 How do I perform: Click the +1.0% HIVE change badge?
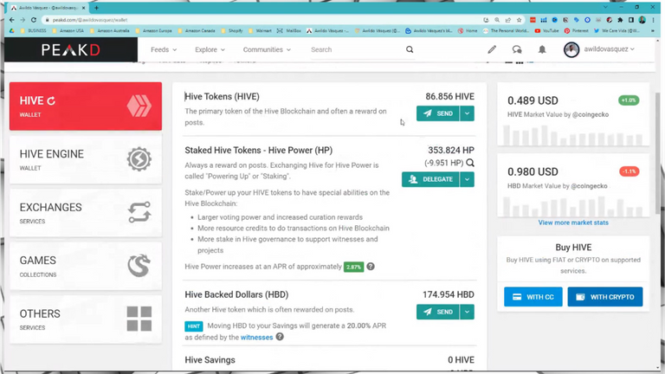(629, 100)
